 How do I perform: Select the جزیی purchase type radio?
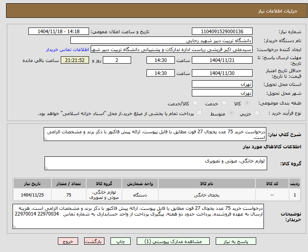[257, 113]
